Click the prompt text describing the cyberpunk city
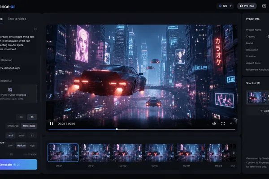The image size is (269, 179). pyautogui.click(x=17, y=43)
